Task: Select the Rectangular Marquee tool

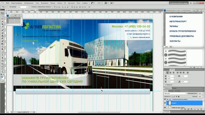Action: click(3, 16)
